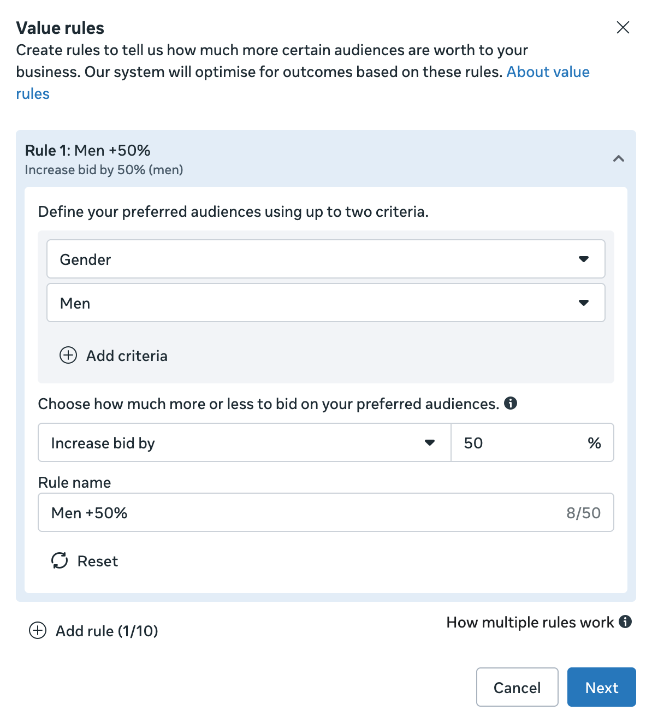Close the Value rules dialog
Image resolution: width=652 pixels, height=722 pixels.
[623, 27]
